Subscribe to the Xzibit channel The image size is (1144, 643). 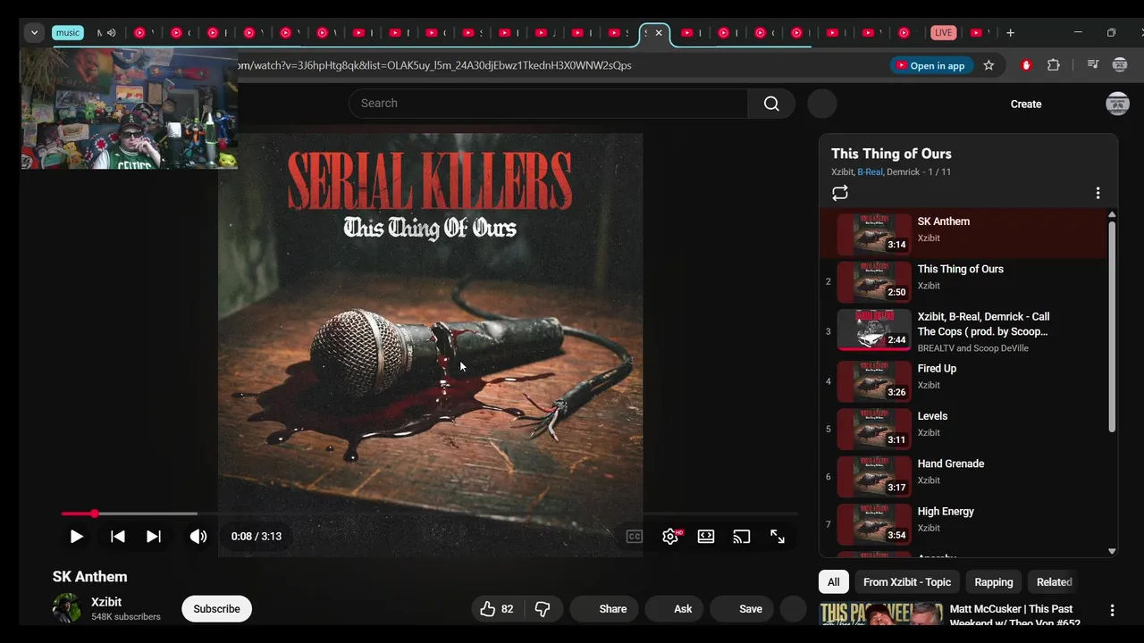[216, 609]
